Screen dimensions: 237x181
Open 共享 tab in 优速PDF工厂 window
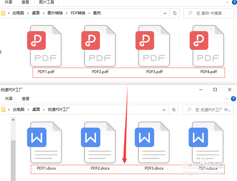click(x=9, y=99)
